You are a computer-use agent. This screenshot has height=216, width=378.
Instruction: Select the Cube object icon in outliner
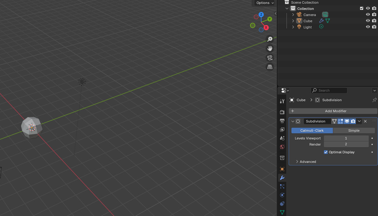click(299, 21)
